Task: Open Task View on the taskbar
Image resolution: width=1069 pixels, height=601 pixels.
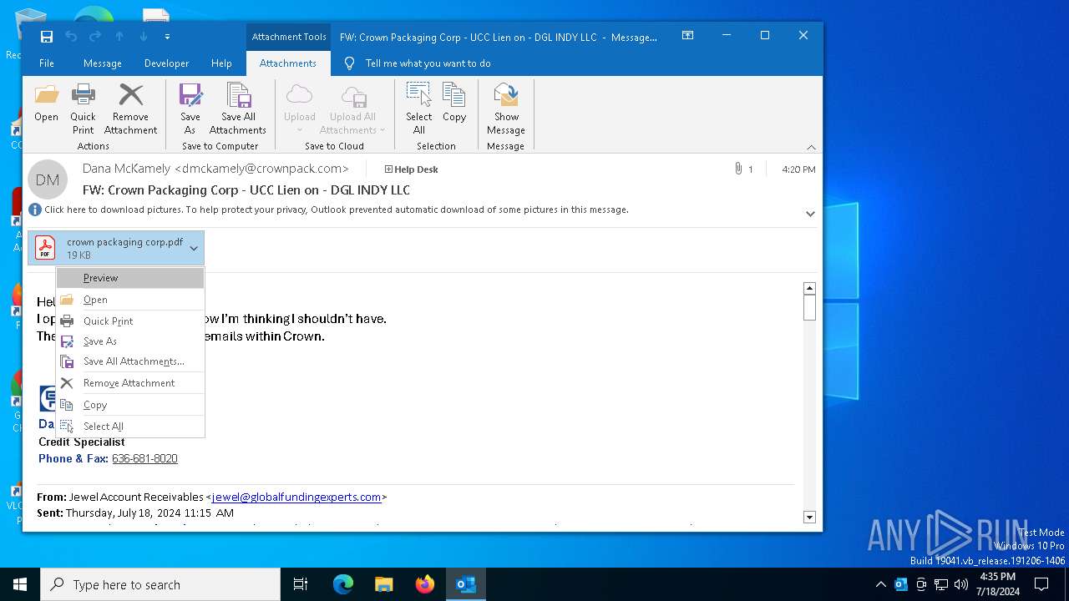Action: pyautogui.click(x=301, y=584)
